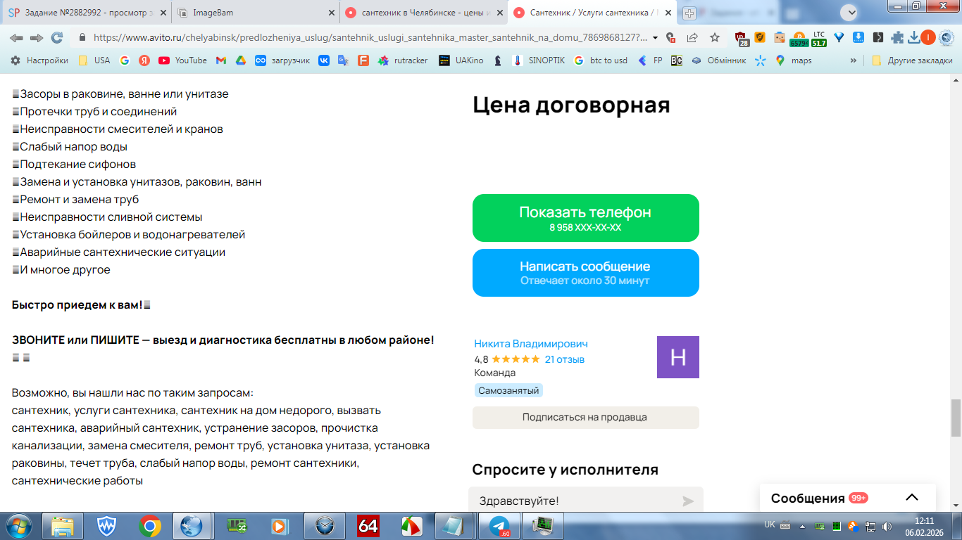Expand the Сообщения chat panel chevron
The width and height of the screenshot is (962, 540).
912,498
